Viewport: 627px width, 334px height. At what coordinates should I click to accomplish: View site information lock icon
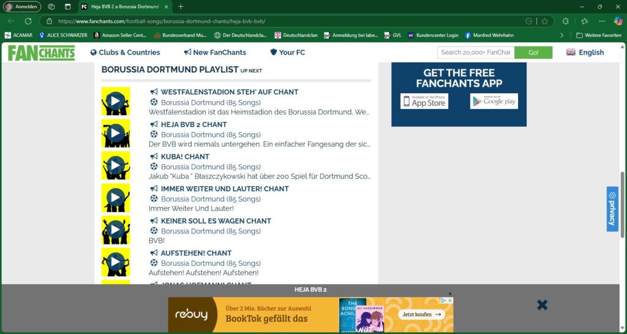click(49, 21)
